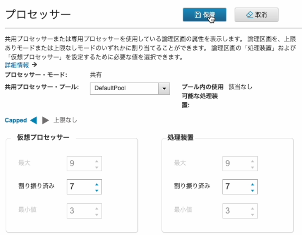Open the DefaultPool dropdown arrow
The image size is (302, 235).
[x=164, y=88]
